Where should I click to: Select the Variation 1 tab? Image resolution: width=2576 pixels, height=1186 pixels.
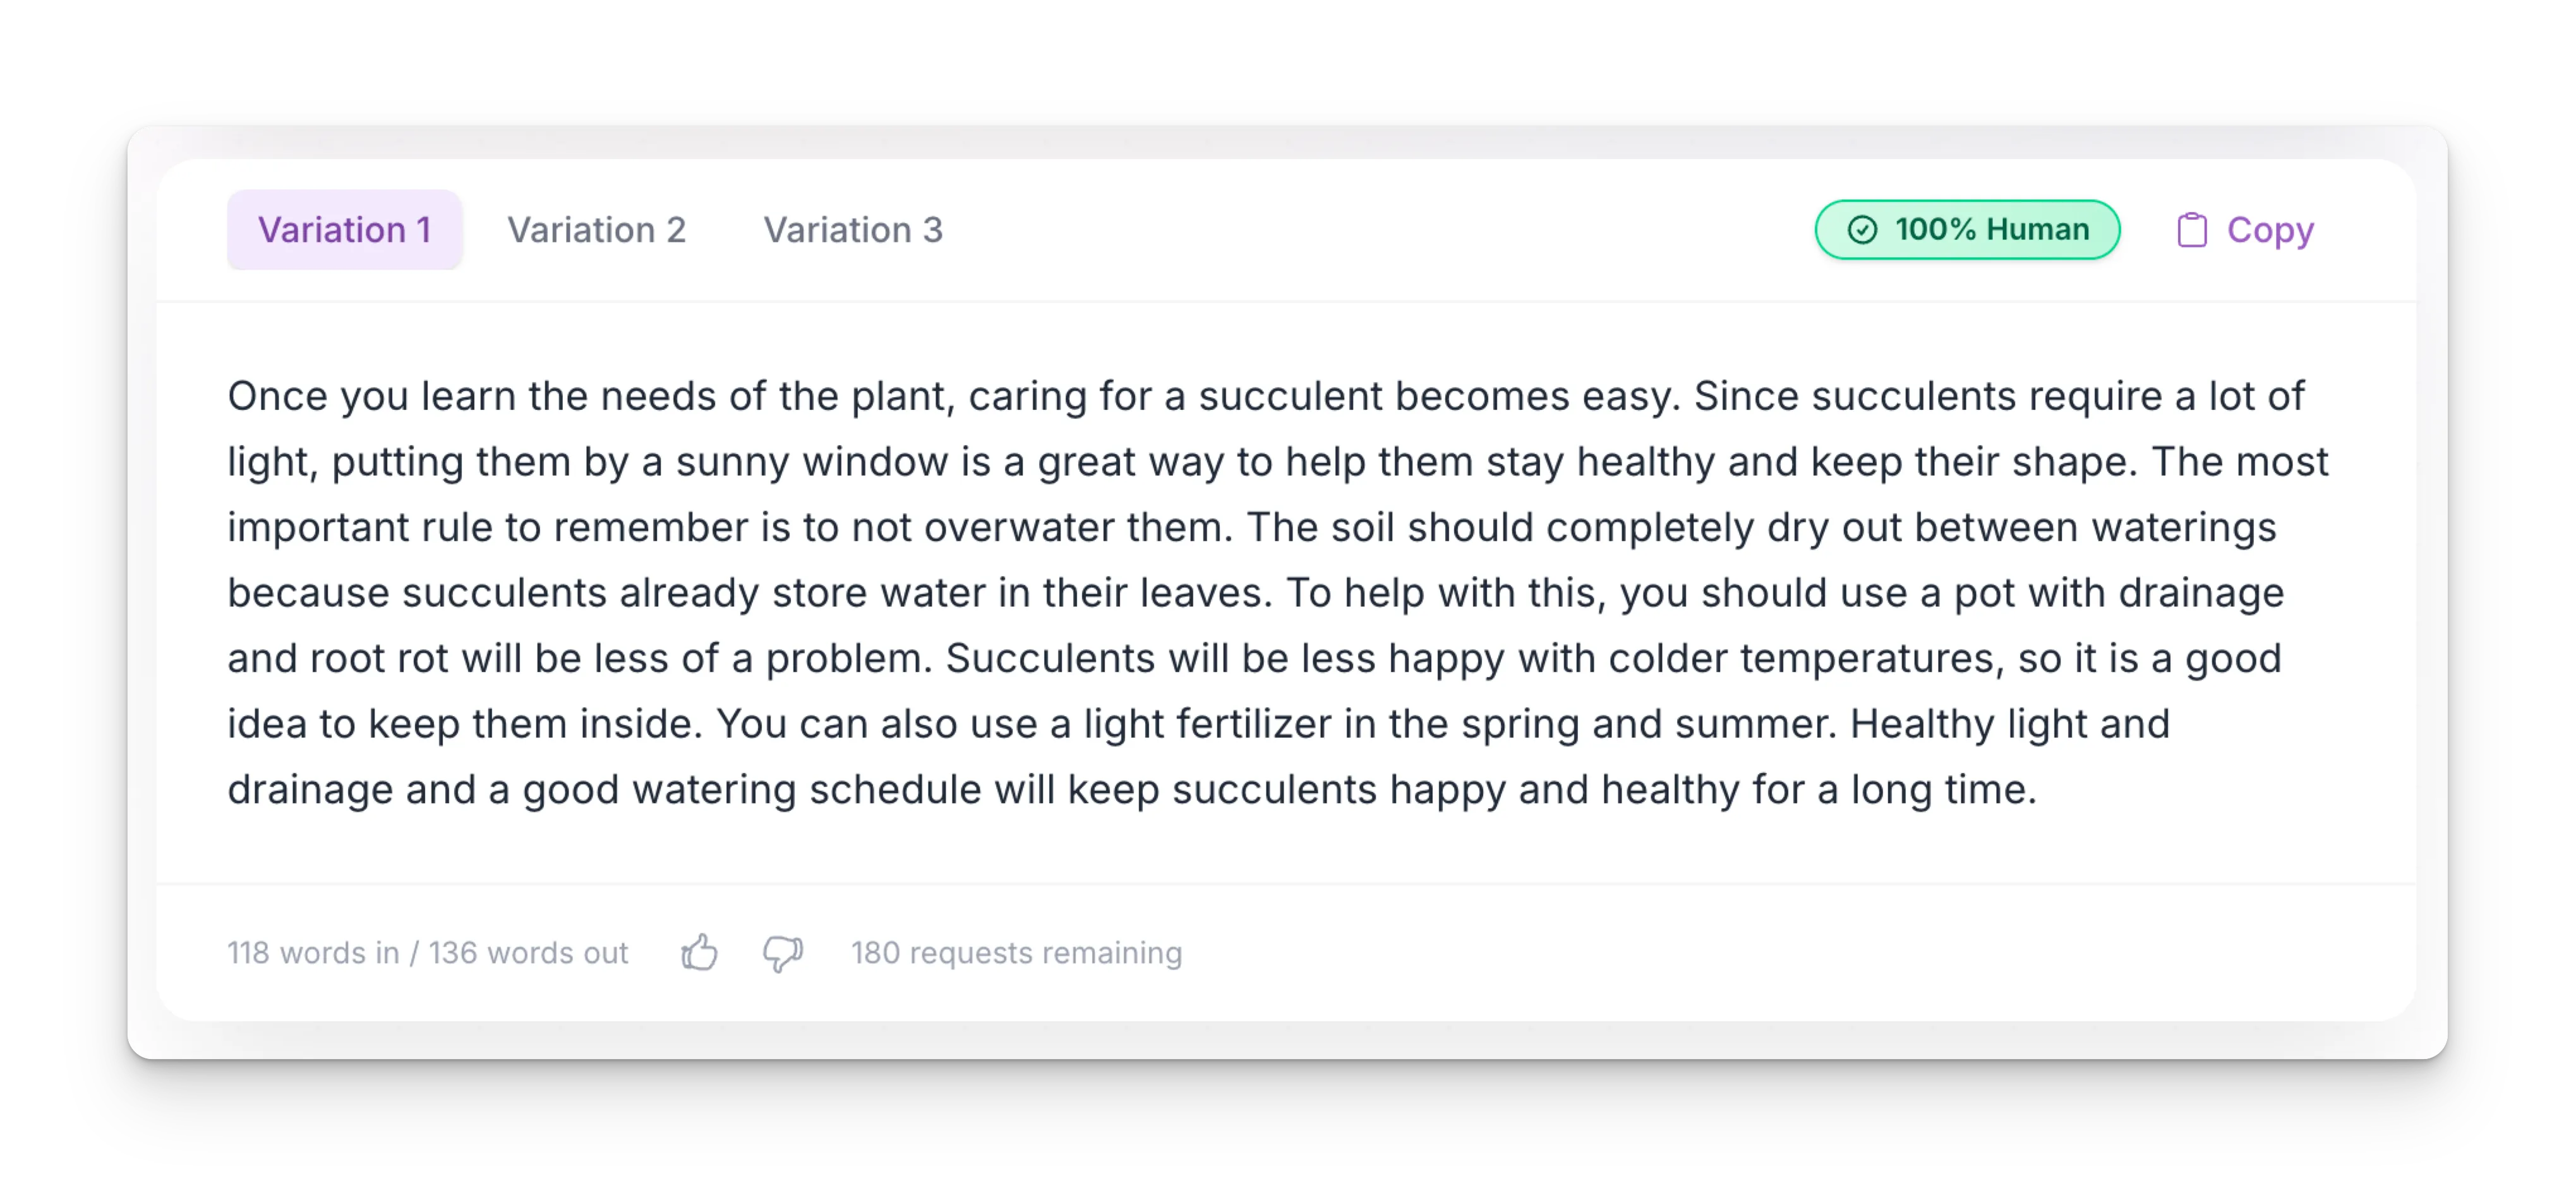[x=344, y=230]
